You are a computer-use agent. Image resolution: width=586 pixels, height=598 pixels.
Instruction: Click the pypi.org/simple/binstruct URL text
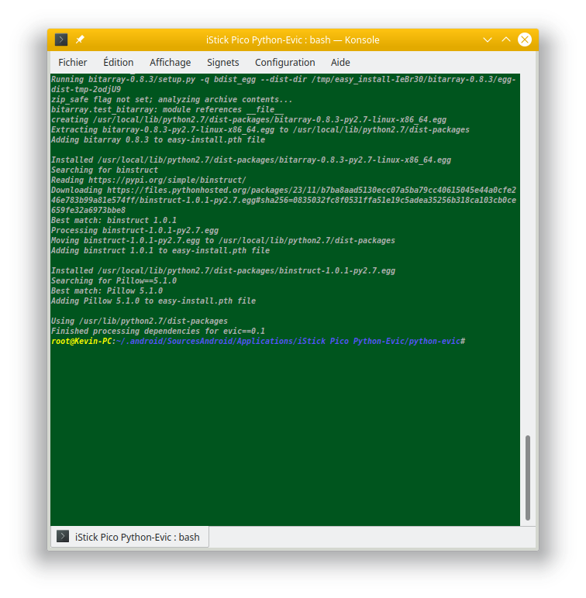tap(167, 180)
